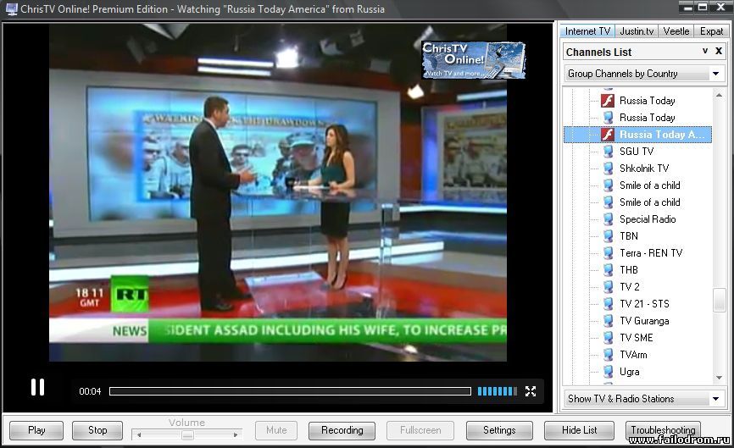
Task: Click the monitor icon of second Russia Today
Action: [608, 118]
